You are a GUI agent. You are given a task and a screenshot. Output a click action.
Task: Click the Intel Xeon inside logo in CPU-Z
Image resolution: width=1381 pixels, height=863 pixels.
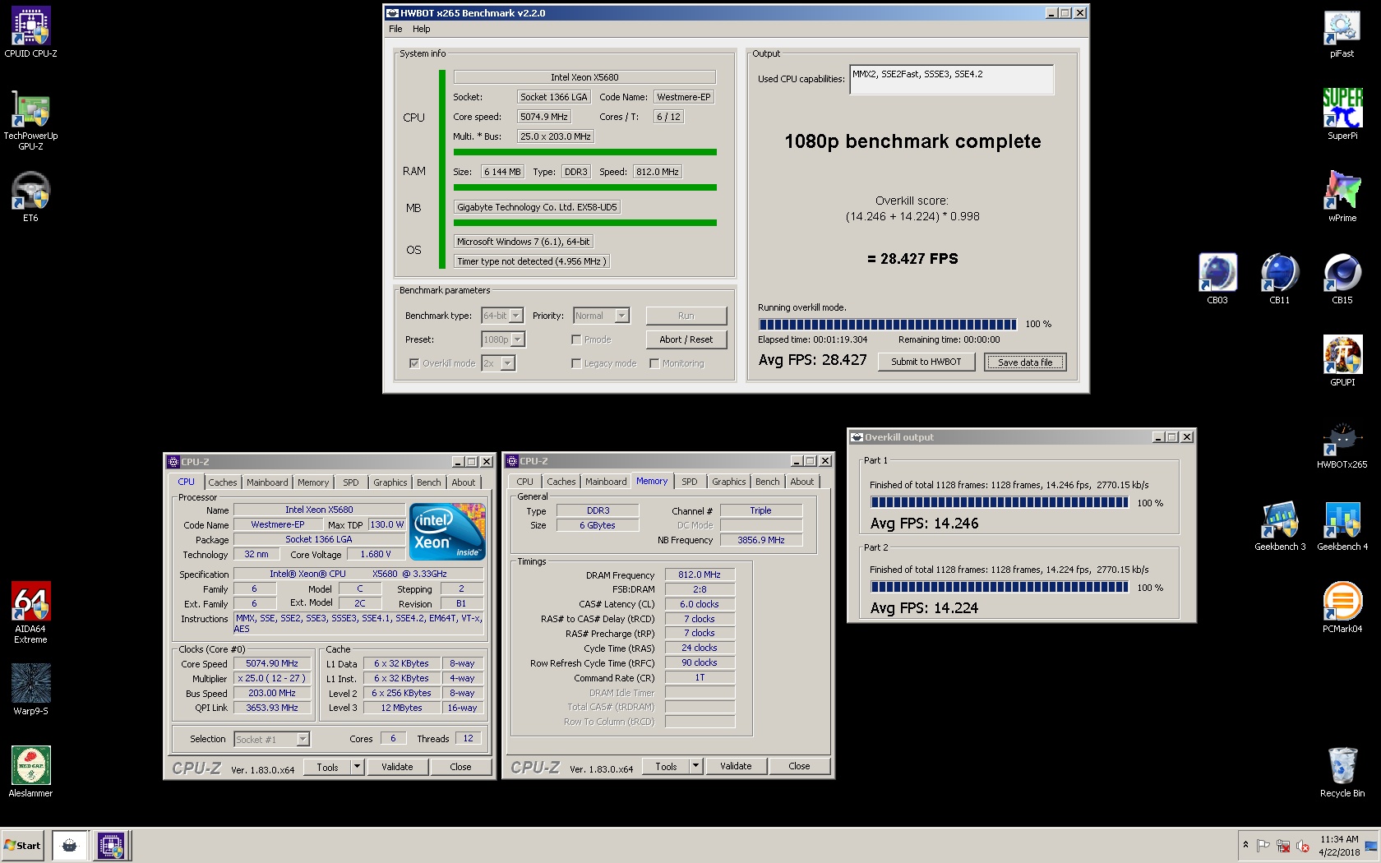pyautogui.click(x=448, y=532)
